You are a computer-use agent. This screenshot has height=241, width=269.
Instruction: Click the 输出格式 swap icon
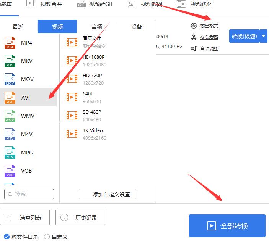coord(194,26)
